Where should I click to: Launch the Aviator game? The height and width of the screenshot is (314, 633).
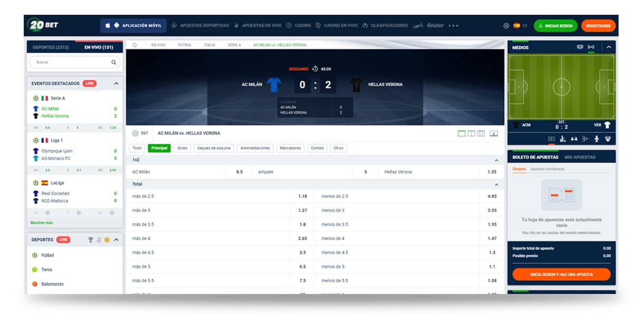pos(428,25)
